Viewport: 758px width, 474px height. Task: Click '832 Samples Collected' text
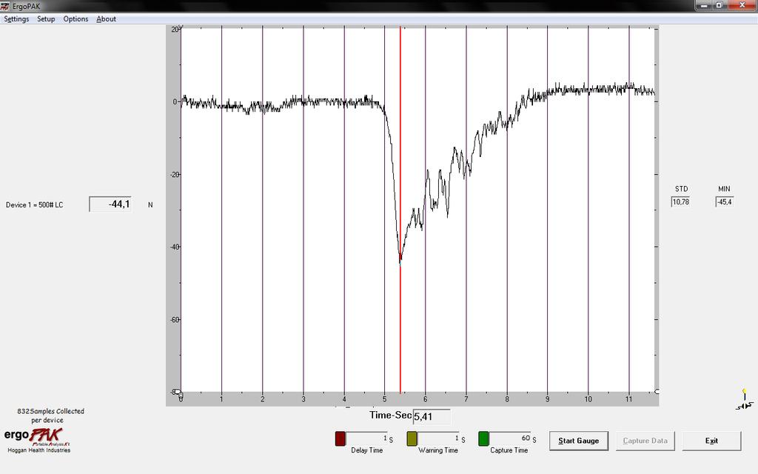[x=51, y=411]
